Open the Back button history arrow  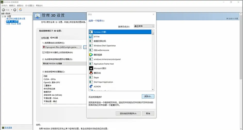pyautogui.click(x=11, y=10)
